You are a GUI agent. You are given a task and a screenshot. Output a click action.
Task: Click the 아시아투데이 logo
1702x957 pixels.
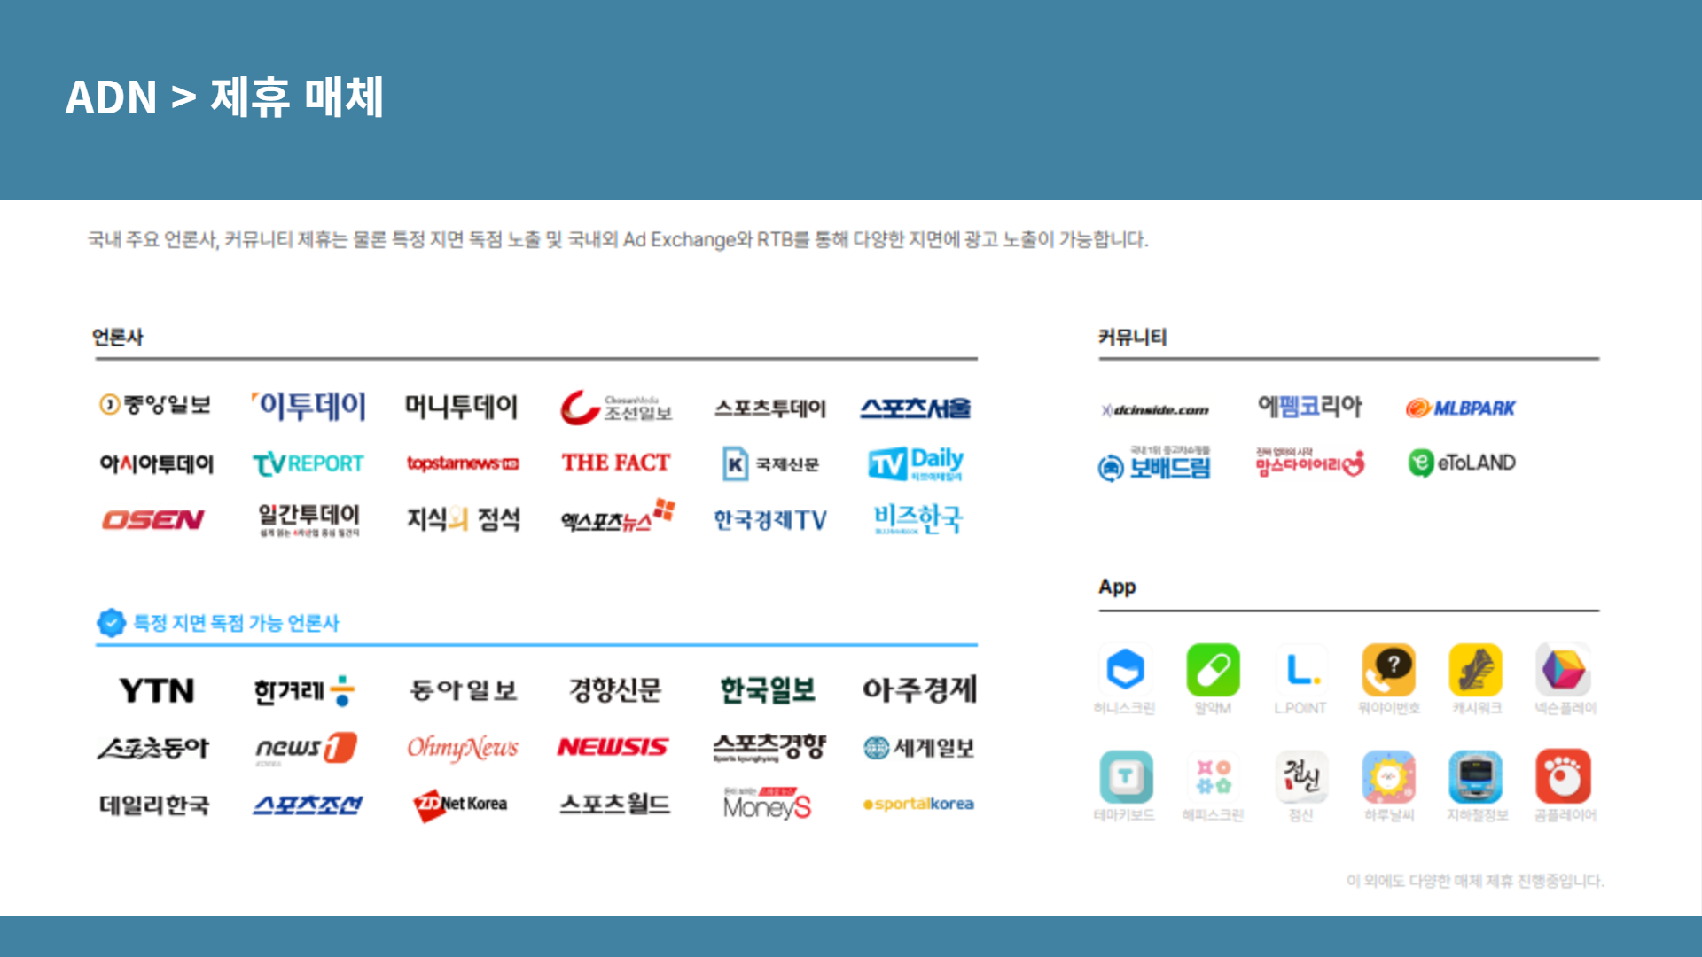(x=156, y=463)
